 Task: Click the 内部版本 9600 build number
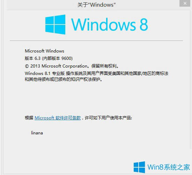click(x=57, y=58)
